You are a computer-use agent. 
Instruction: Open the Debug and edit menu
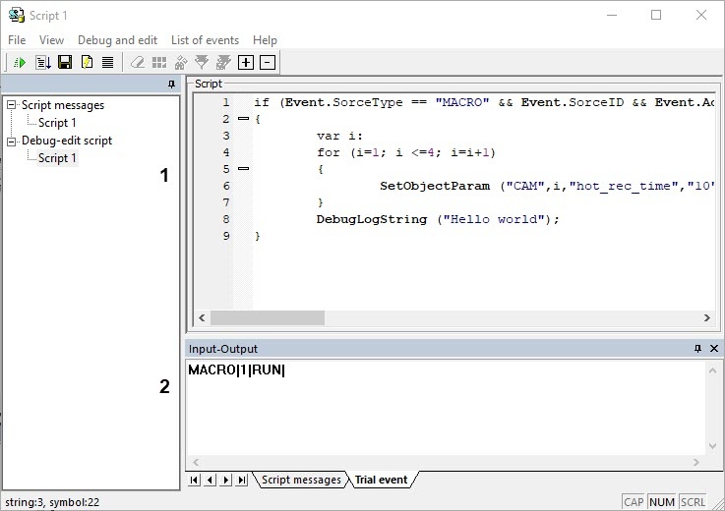click(117, 40)
